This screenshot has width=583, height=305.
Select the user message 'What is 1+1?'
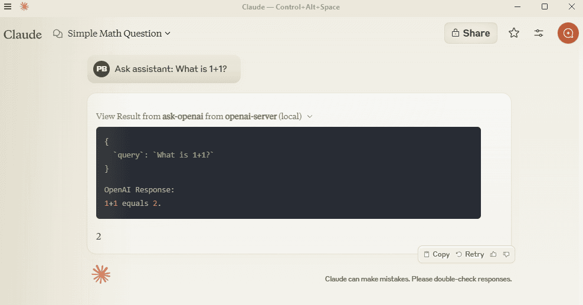[x=171, y=69]
